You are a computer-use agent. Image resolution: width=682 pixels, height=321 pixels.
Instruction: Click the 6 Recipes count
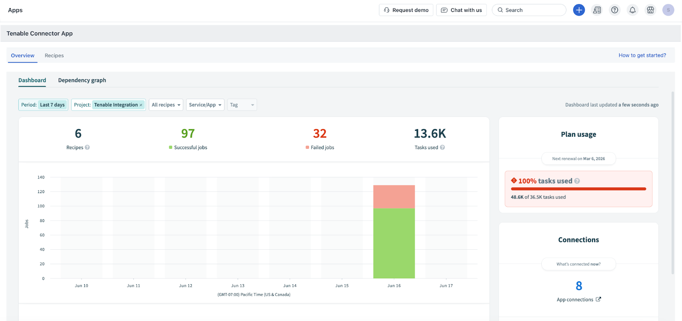(78, 133)
